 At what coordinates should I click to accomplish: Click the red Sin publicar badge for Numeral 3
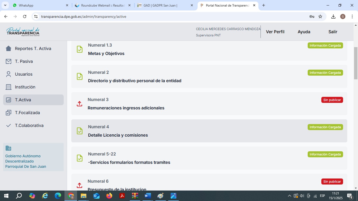pos(332,100)
